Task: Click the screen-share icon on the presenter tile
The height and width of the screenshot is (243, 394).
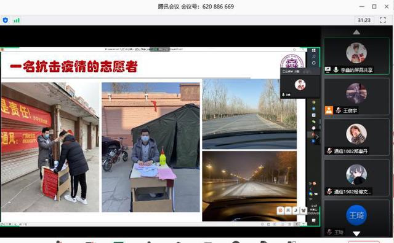Action: [328, 69]
